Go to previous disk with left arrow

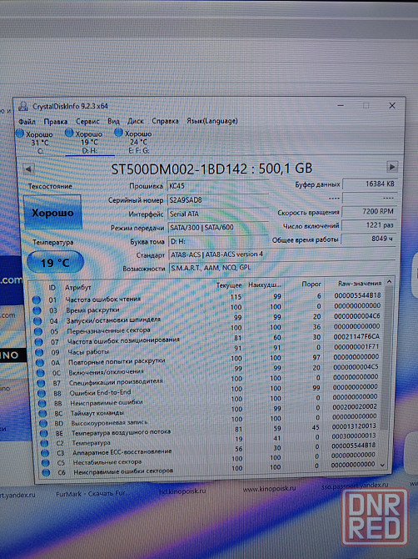pyautogui.click(x=29, y=169)
